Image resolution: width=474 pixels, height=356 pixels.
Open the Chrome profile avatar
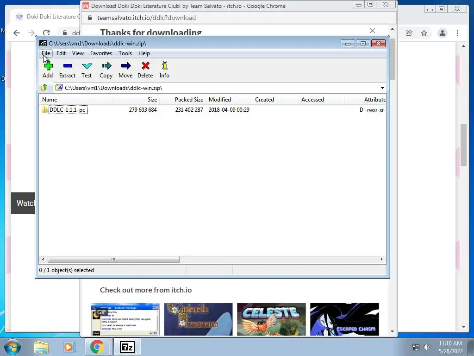[x=442, y=33]
